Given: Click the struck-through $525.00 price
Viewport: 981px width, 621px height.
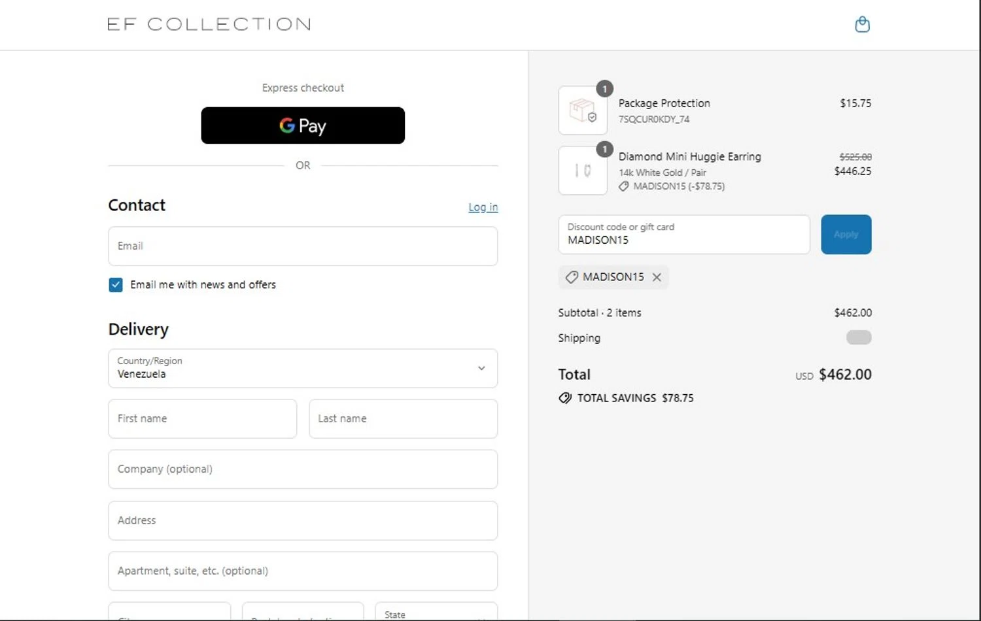Looking at the screenshot, I should pos(855,157).
